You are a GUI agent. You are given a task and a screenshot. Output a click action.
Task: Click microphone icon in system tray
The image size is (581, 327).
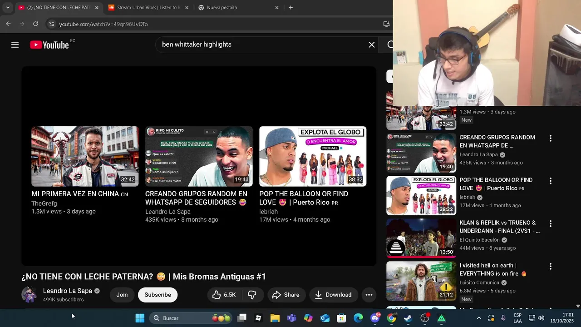point(503,318)
